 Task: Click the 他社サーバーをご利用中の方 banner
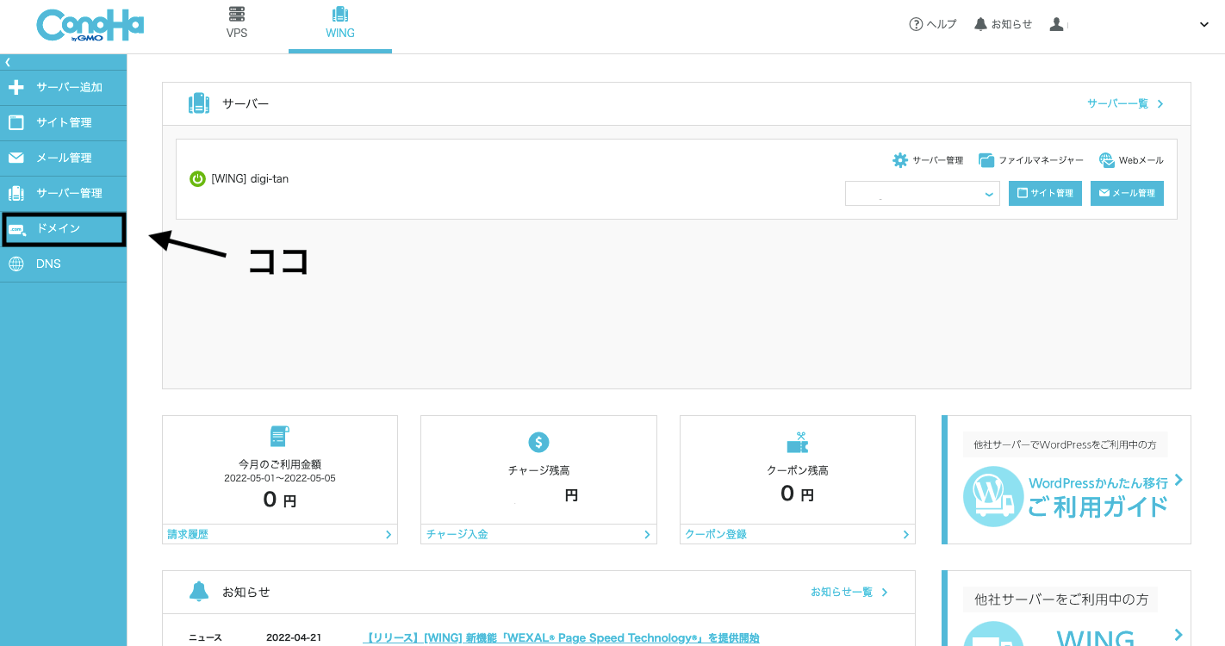point(1066,608)
